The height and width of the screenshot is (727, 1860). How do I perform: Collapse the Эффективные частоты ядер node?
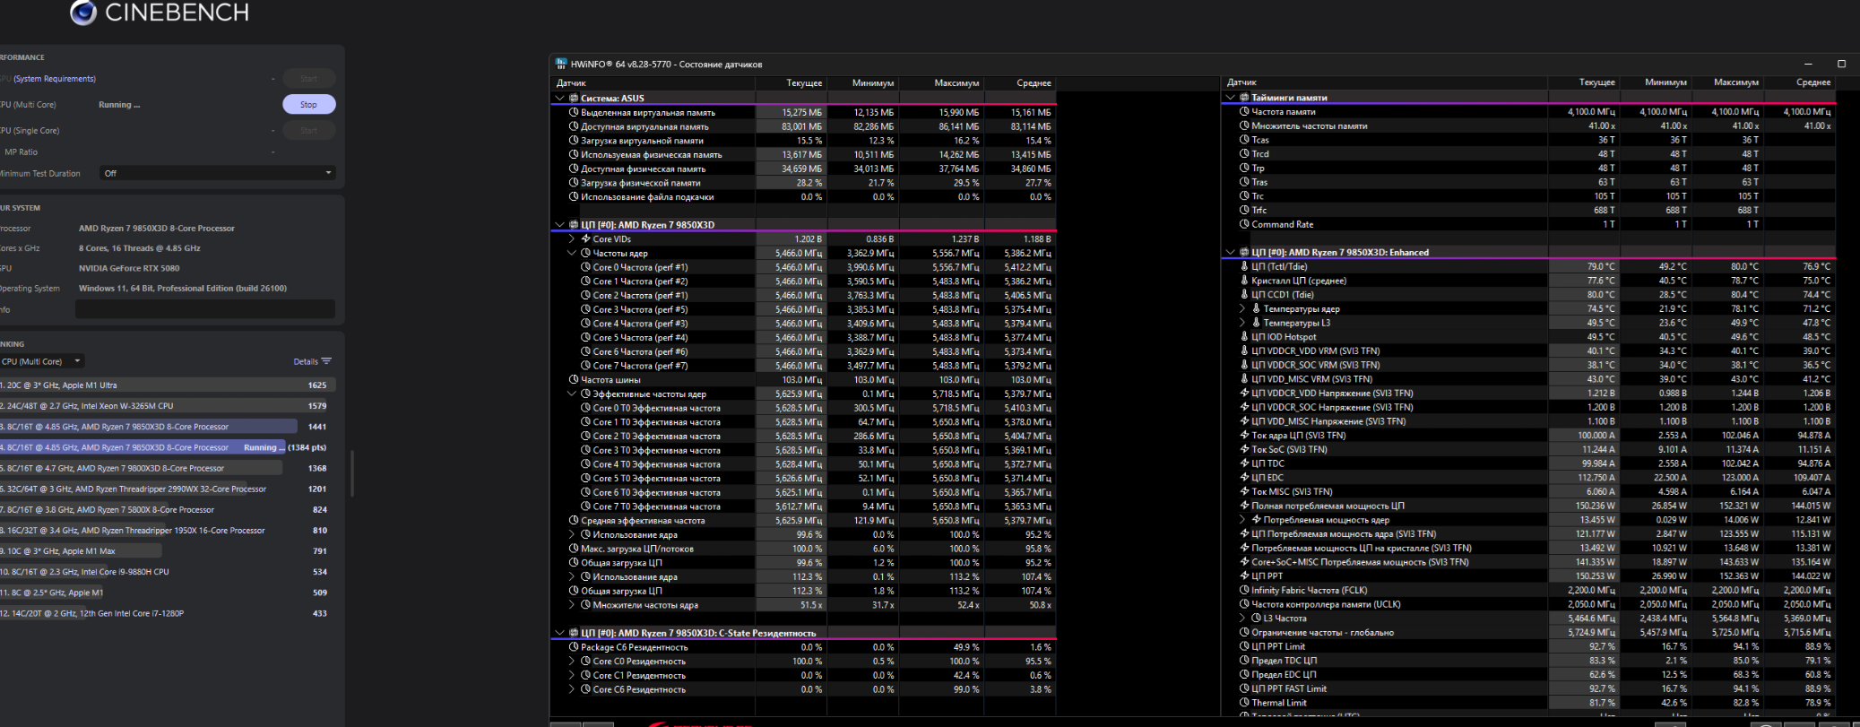coord(572,394)
